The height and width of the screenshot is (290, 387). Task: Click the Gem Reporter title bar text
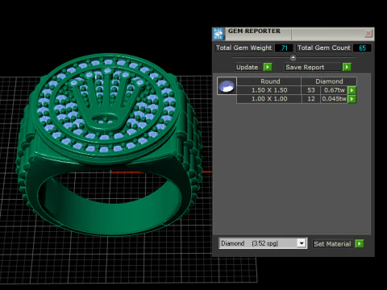tap(254, 31)
